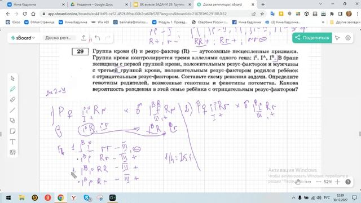Open the Chrome profile avatar
The width and height of the screenshot is (361, 203).
349,14
